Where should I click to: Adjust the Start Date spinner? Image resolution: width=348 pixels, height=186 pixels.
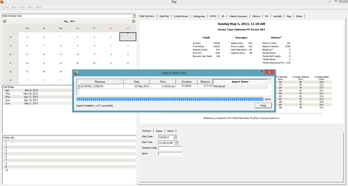pos(175,137)
